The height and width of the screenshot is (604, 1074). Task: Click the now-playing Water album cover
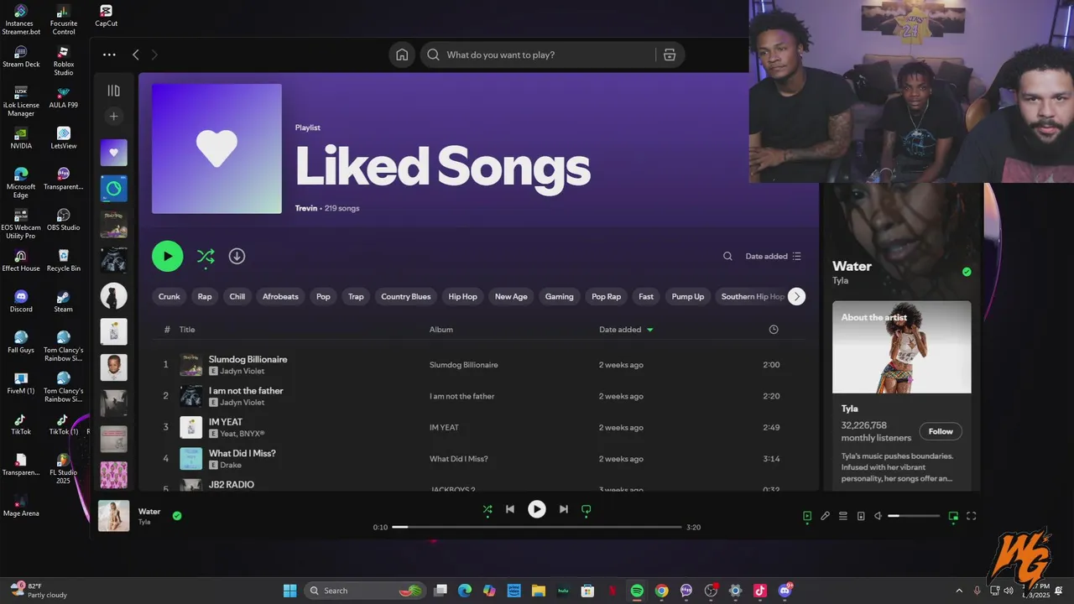click(x=114, y=516)
